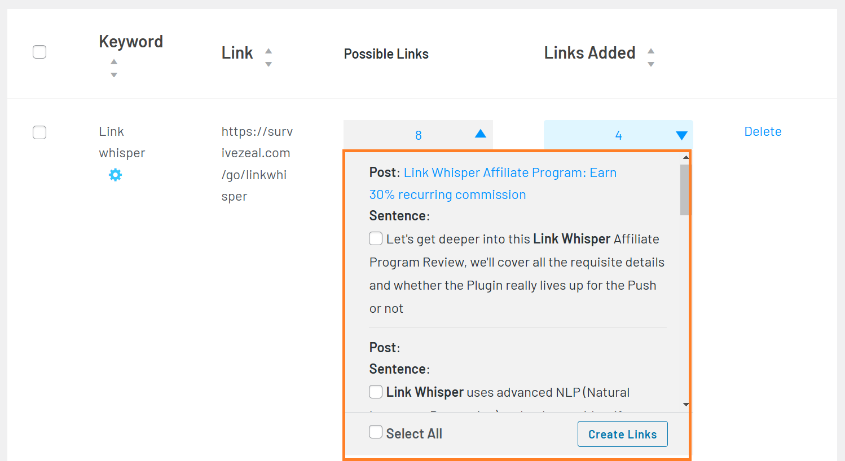The height and width of the screenshot is (461, 845).
Task: Check the sentence starting 'Let's get deeper'
Action: click(376, 238)
